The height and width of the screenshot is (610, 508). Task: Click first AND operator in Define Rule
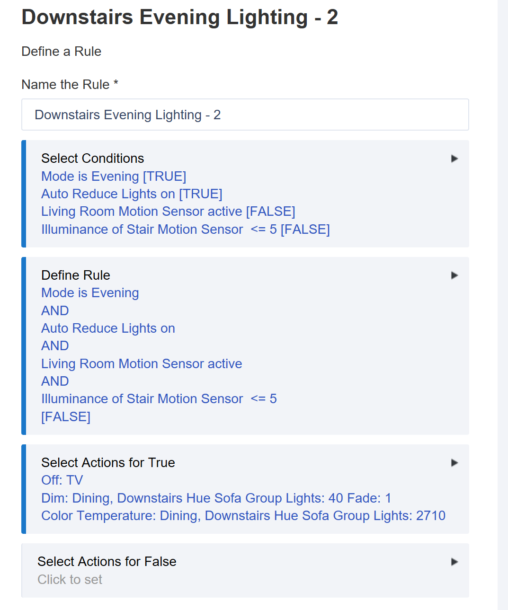55,311
